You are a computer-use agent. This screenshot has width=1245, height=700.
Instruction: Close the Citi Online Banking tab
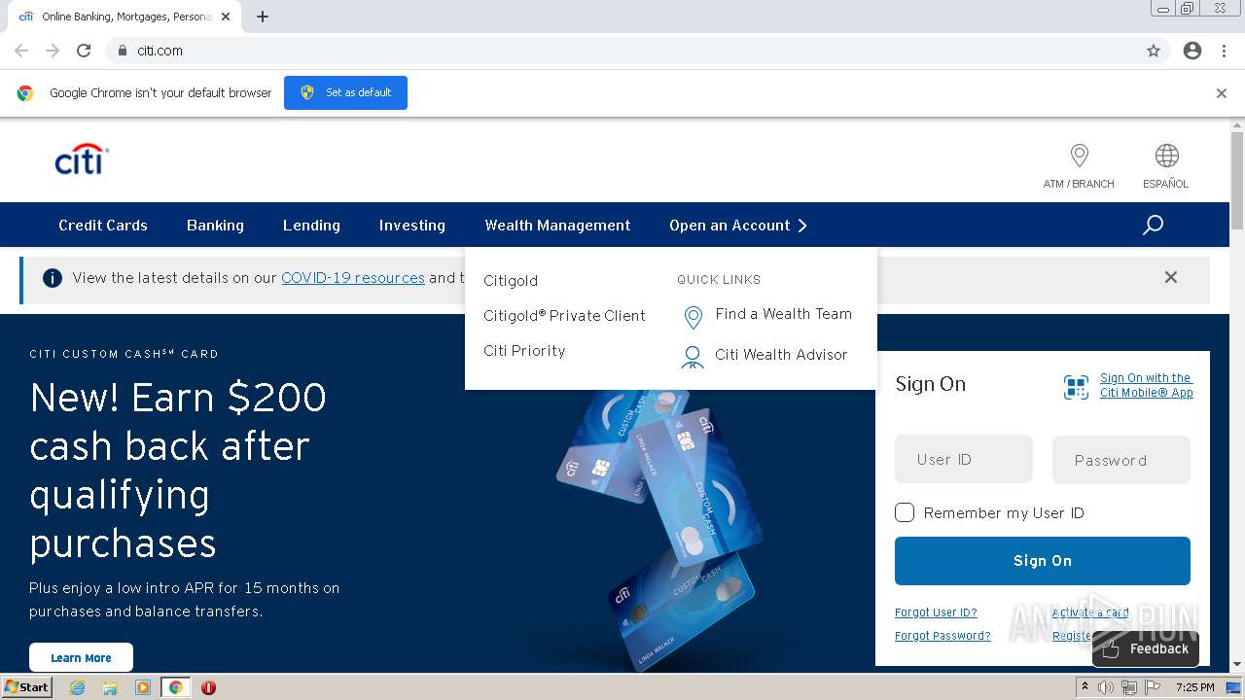(x=226, y=17)
